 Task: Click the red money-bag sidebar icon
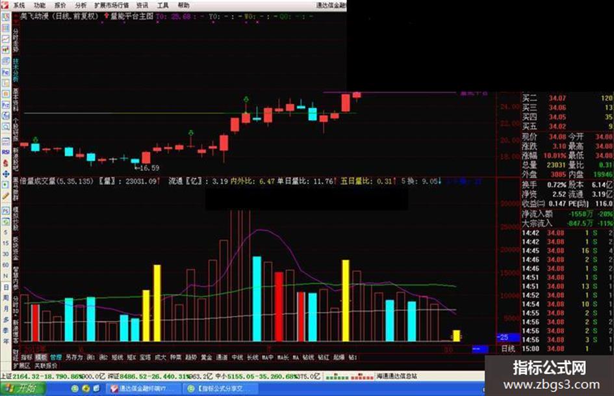tap(5, 163)
